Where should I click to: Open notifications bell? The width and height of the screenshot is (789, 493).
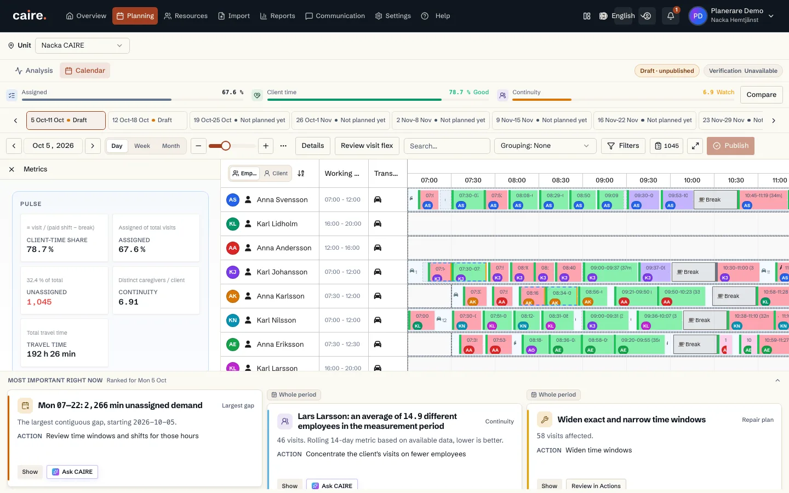coord(671,16)
